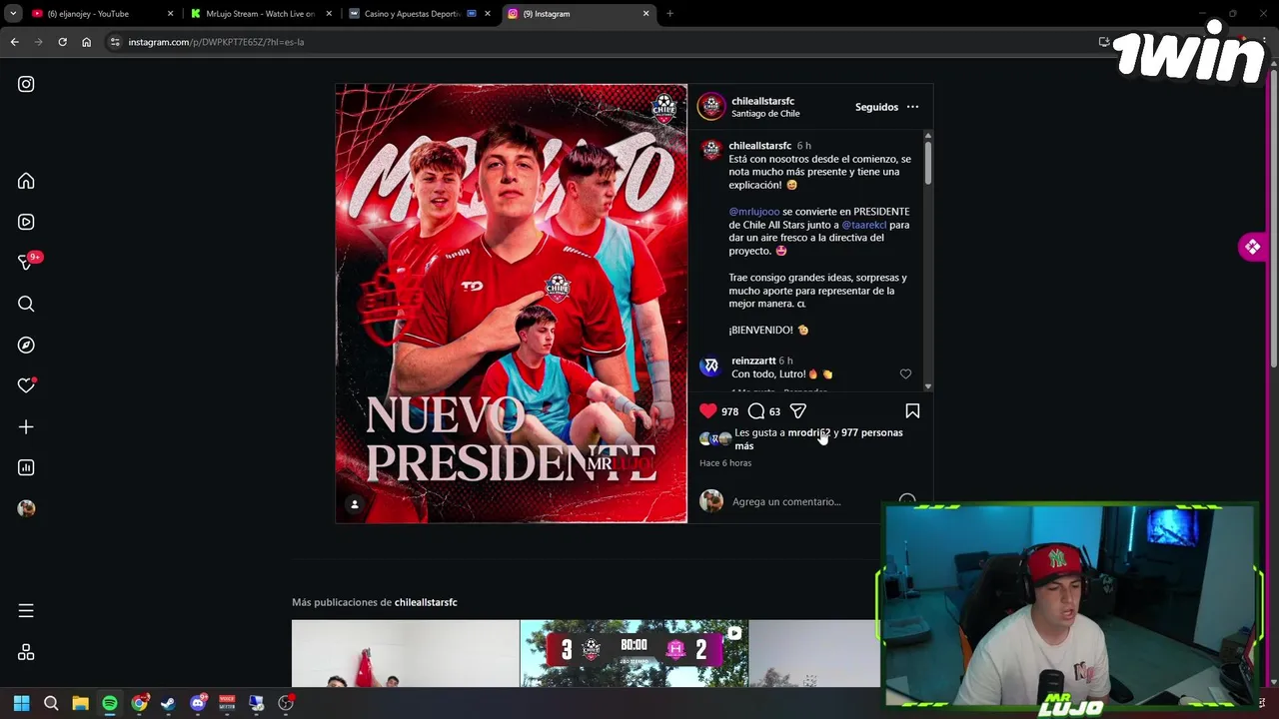Open the mrodri62 liker profile link
Image resolution: width=1279 pixels, height=719 pixels.
coord(808,432)
